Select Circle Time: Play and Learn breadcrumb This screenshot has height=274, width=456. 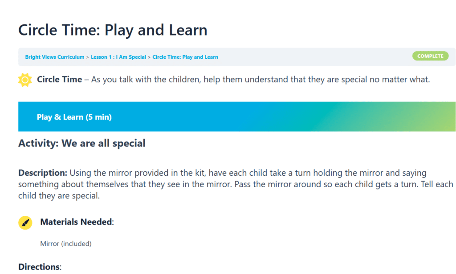pos(185,57)
